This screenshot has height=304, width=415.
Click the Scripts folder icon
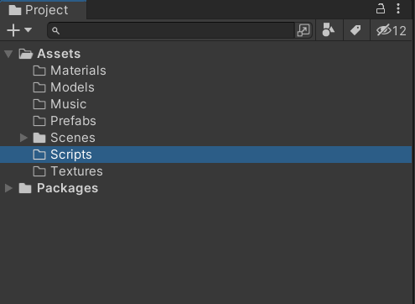[39, 155]
